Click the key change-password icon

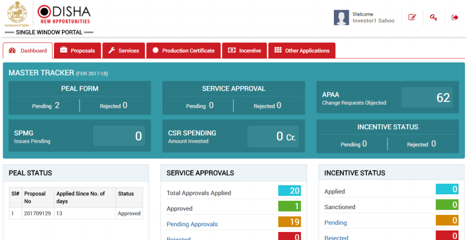tap(434, 18)
